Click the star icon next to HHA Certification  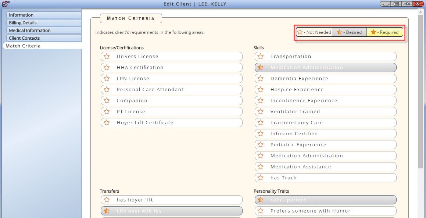tap(107, 67)
